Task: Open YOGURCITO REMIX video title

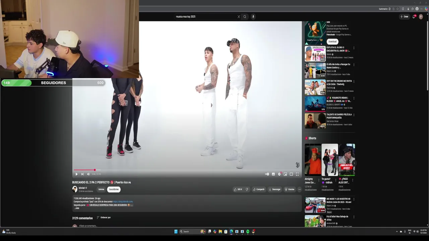Action: click(339, 99)
